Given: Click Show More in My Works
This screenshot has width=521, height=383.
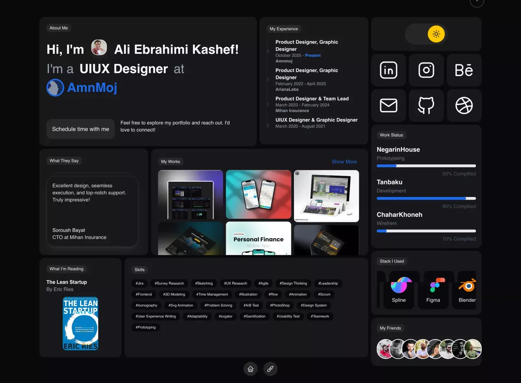Looking at the screenshot, I should coord(344,162).
